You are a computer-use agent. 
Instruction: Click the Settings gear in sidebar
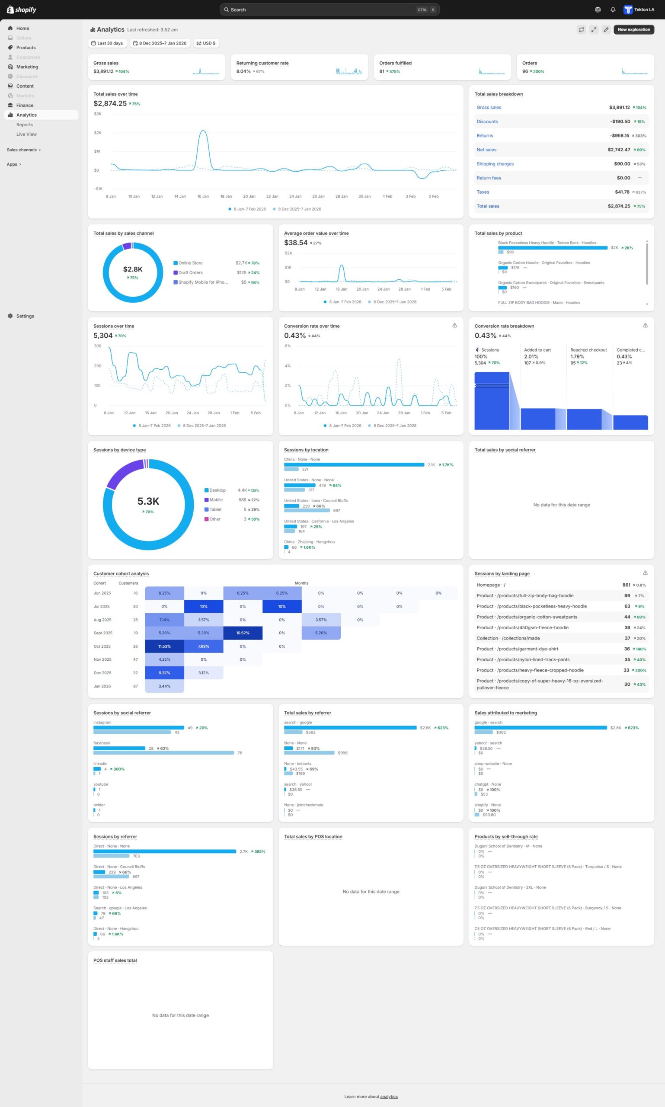10,316
